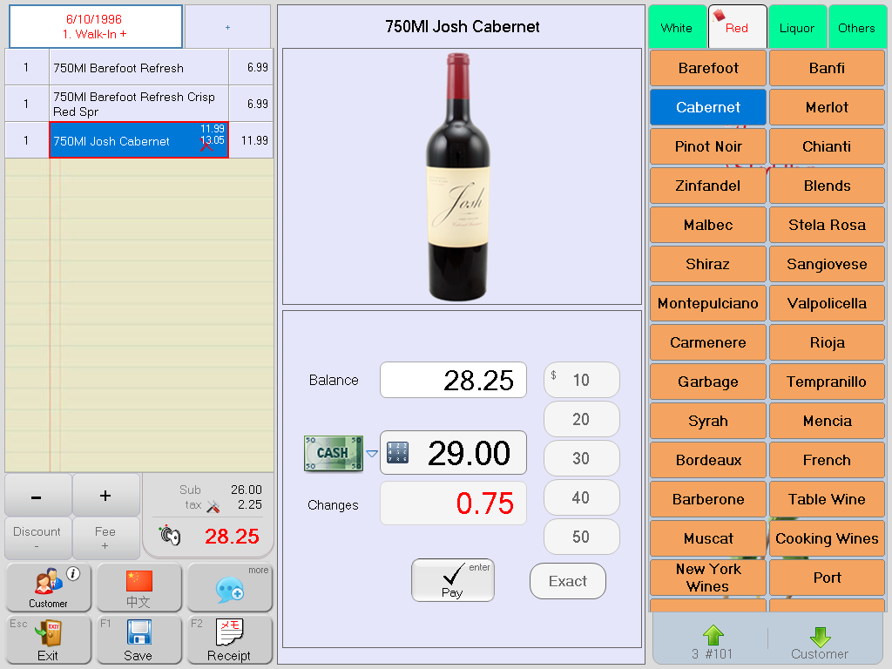Add a new order tab with plus
892x669 pixels.
tap(227, 27)
